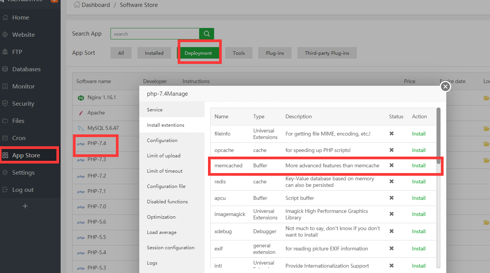Viewport: 490px width, 273px height.
Task: Click the Home icon in sidebar
Action: pos(5,18)
